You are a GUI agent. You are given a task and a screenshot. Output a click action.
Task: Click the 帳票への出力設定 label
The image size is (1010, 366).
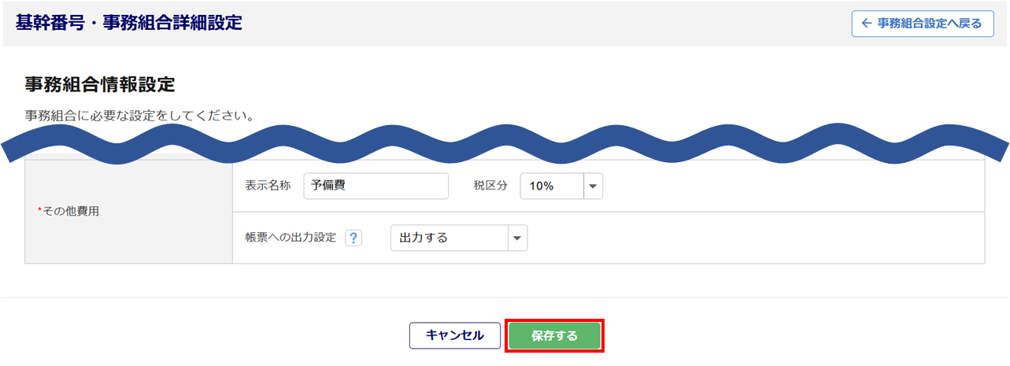click(290, 238)
